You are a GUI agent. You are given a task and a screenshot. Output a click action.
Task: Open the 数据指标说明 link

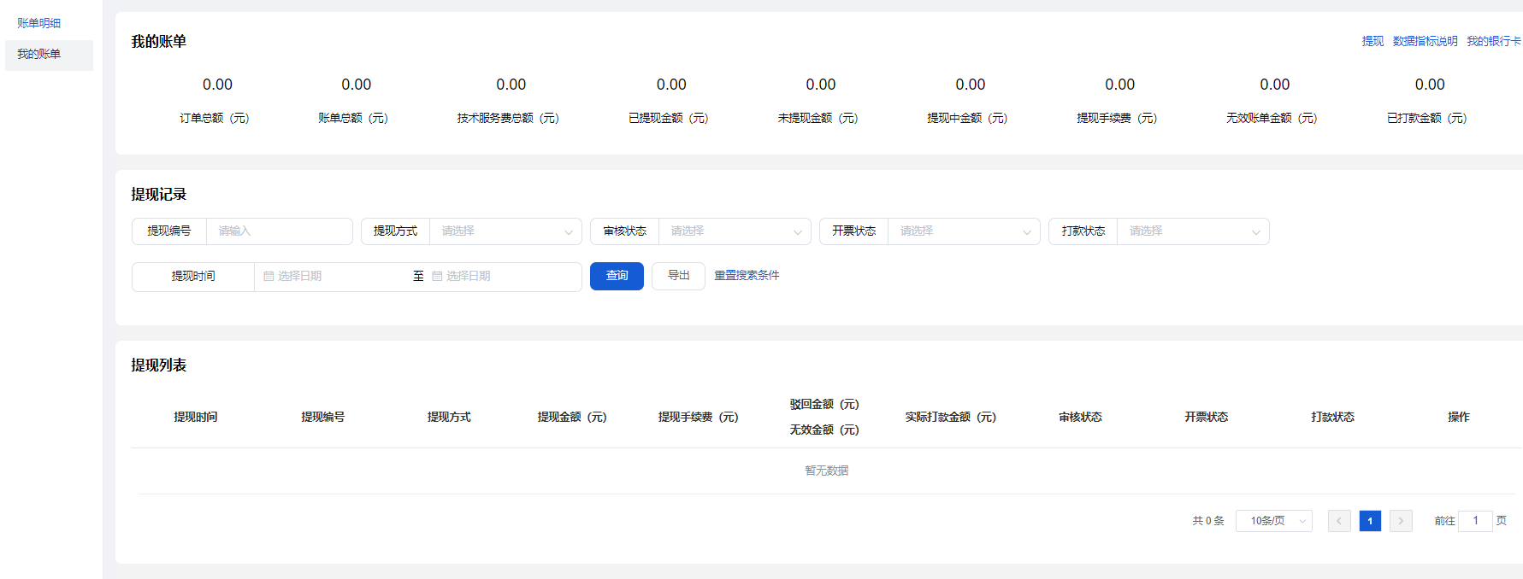[1425, 41]
